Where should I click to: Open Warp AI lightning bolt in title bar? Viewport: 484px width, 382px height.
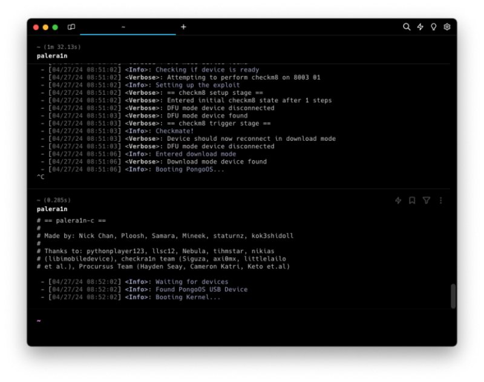420,27
